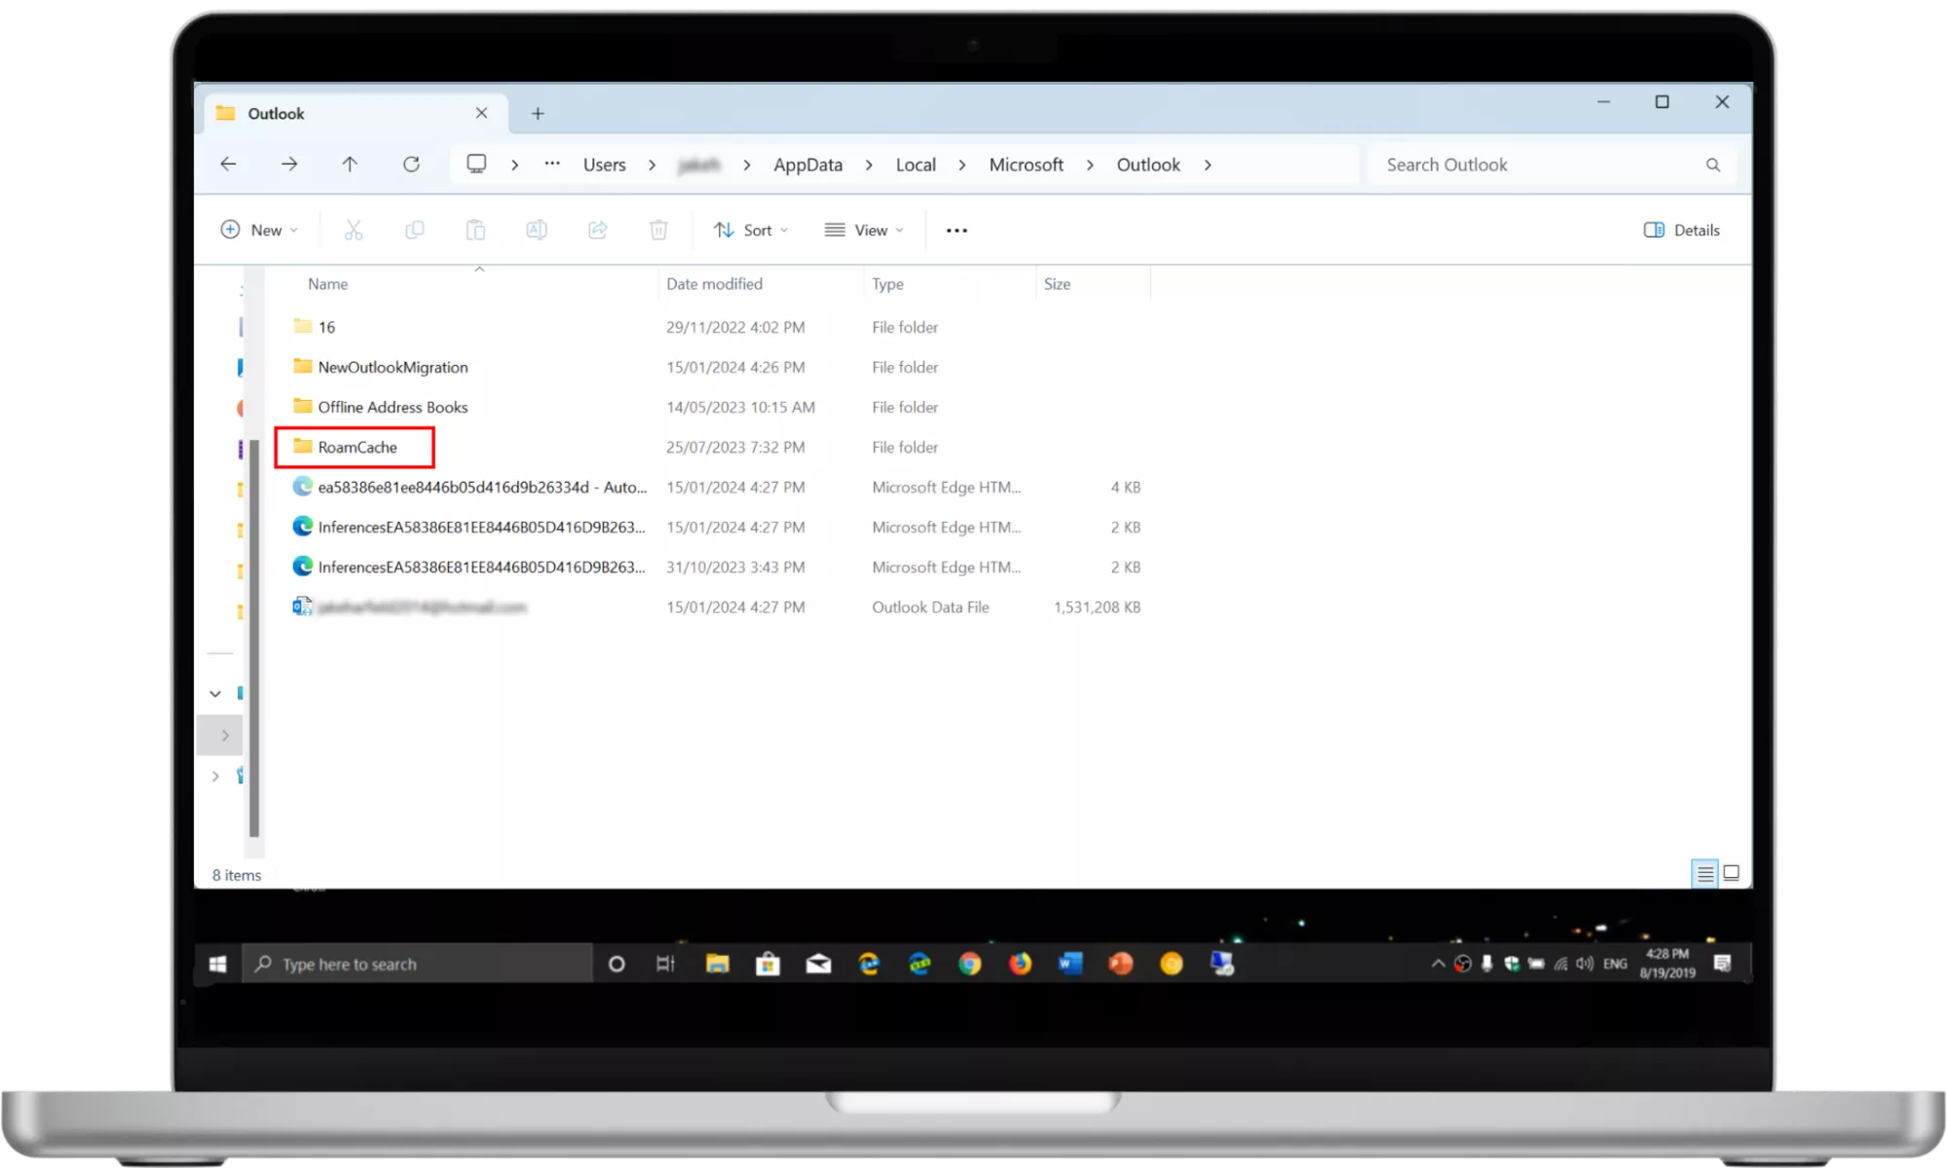
Task: Switch to details list view toggle
Action: tap(1704, 873)
